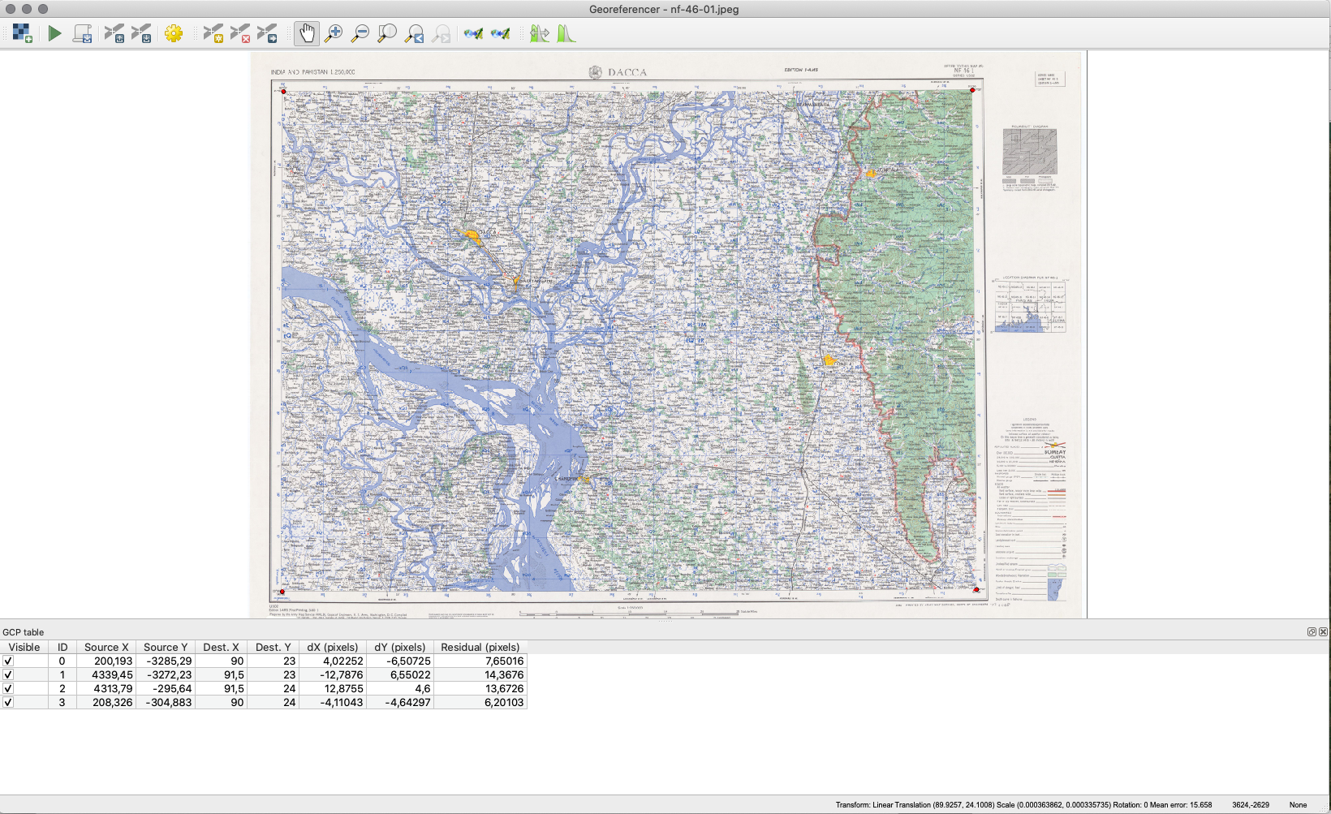Screen dimensions: 1331x814
Task: Select Source X cell 208,326
Action: click(106, 702)
